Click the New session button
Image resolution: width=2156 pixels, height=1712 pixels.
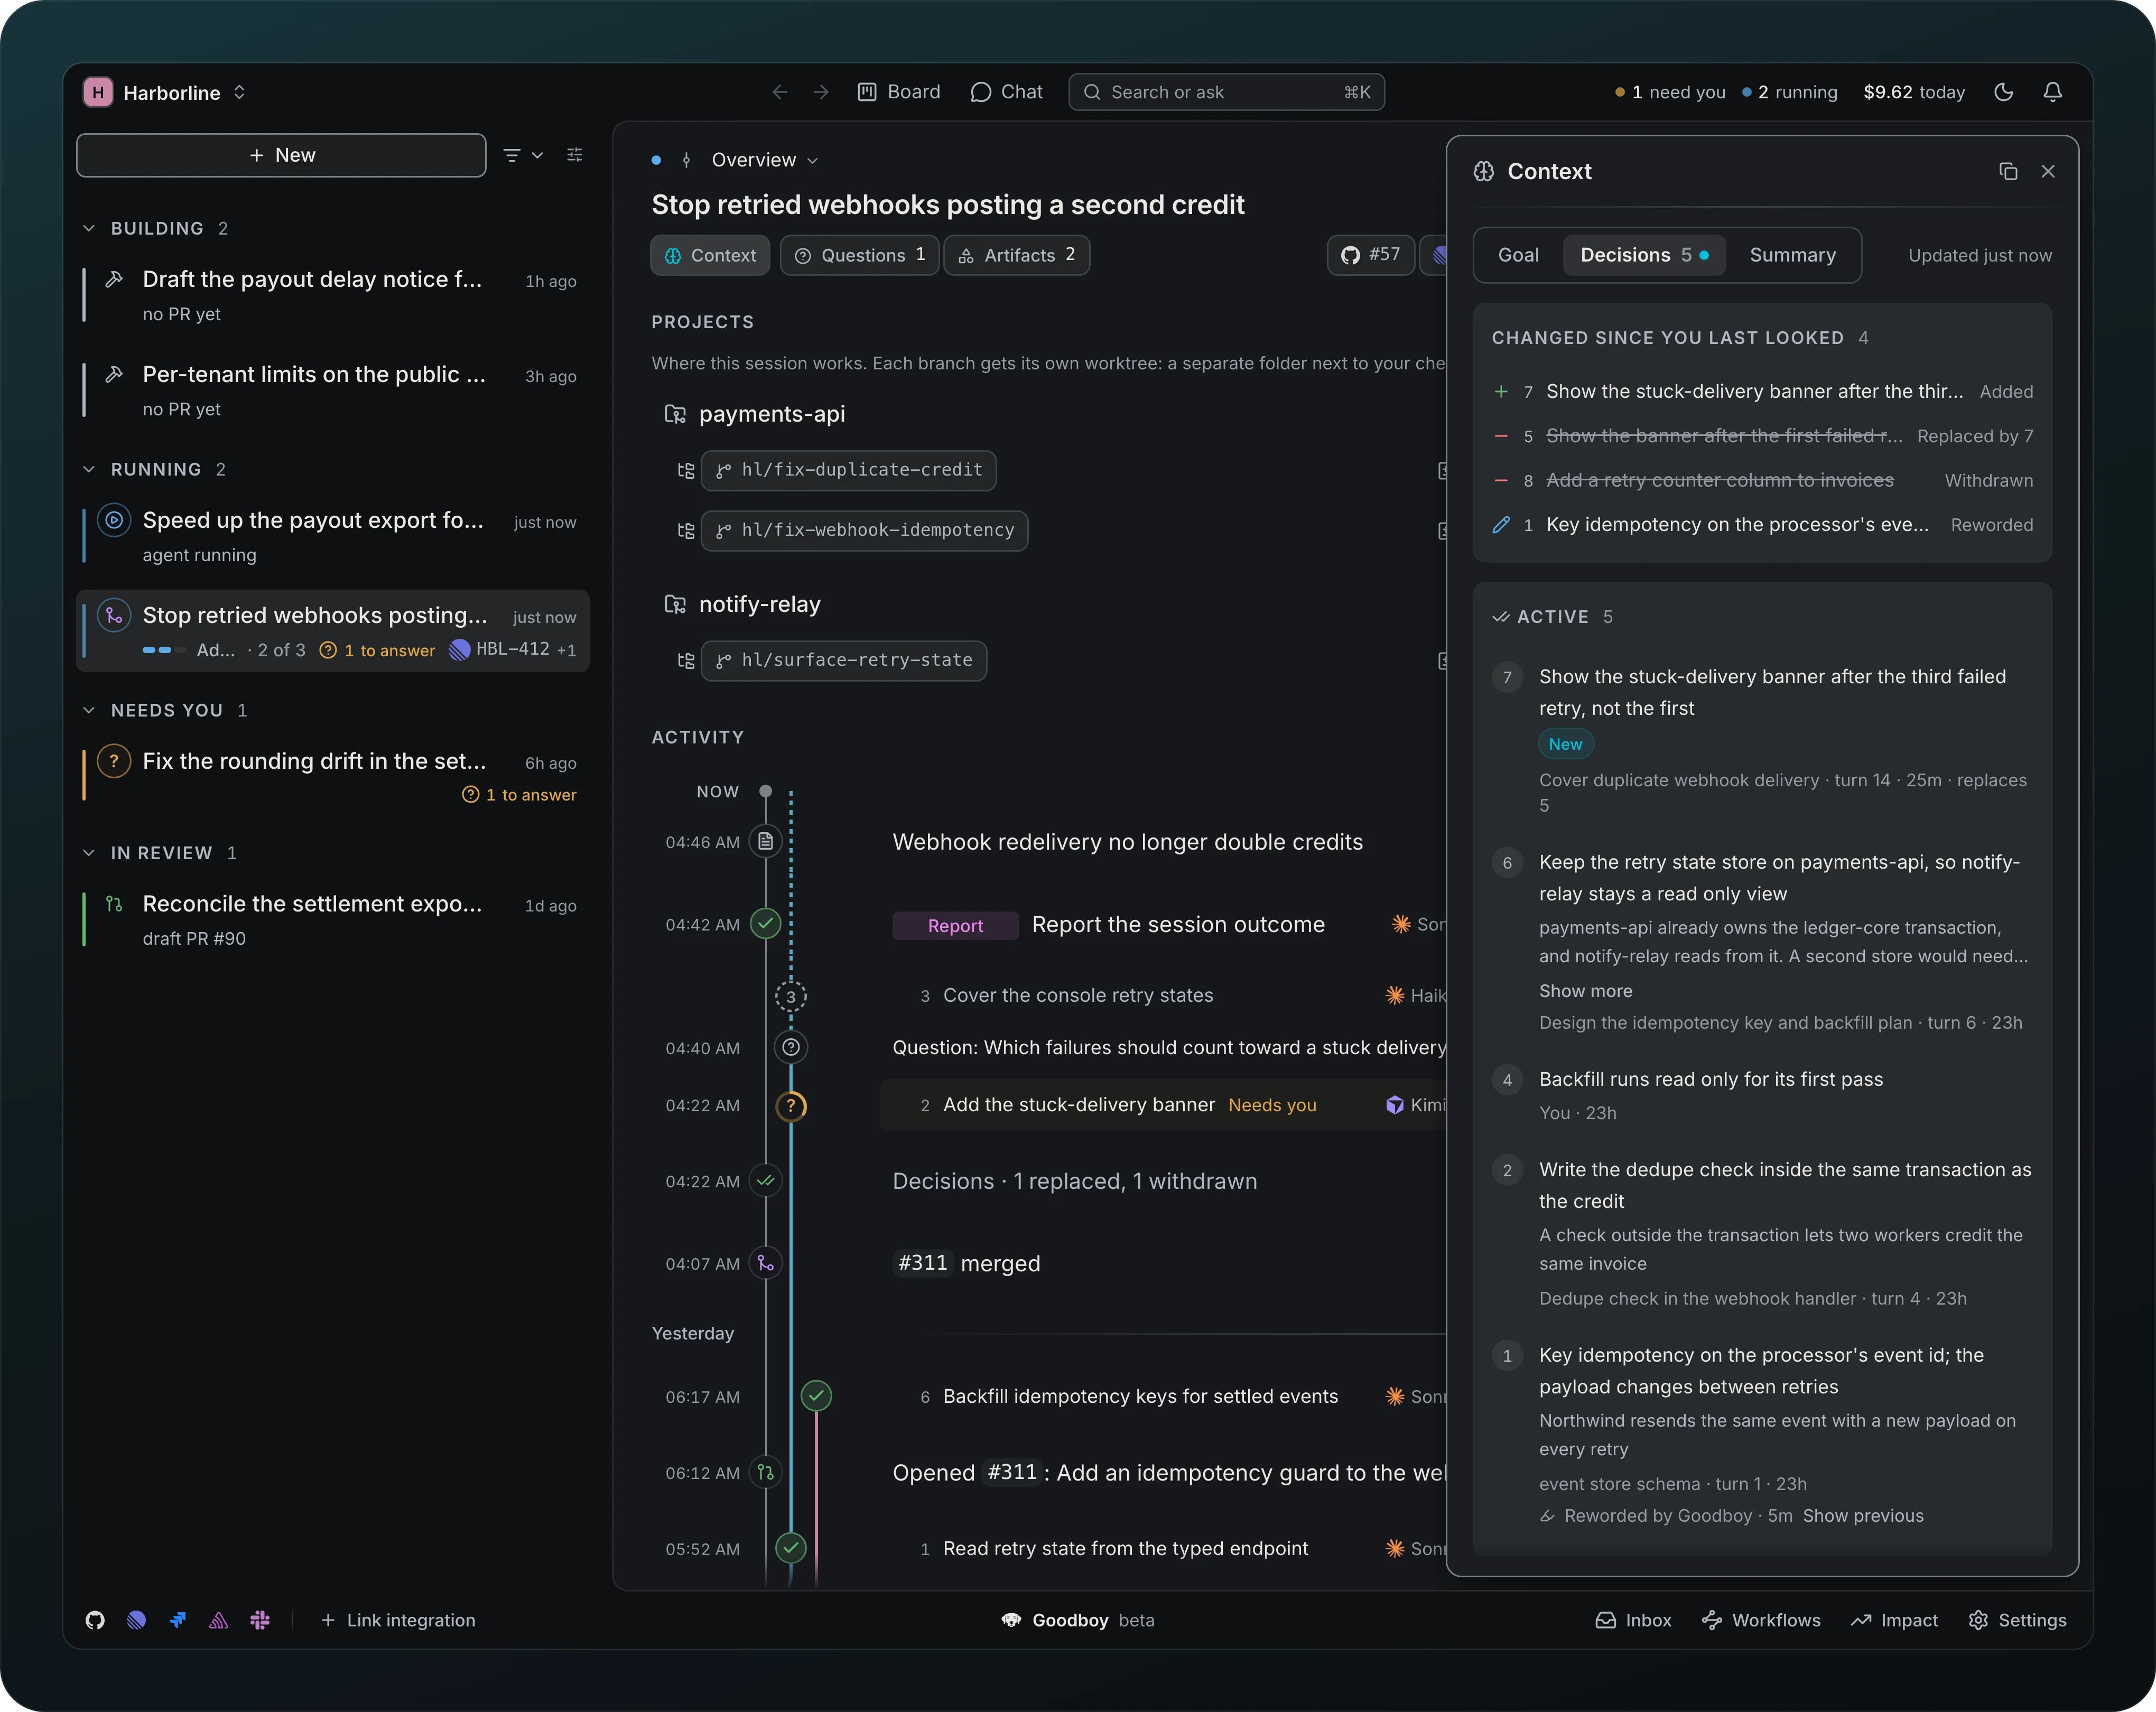(281, 155)
